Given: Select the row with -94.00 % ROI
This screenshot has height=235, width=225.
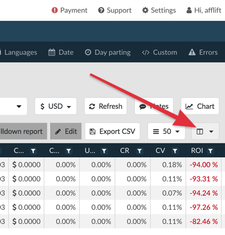Looking at the screenshot, I should [112, 164].
